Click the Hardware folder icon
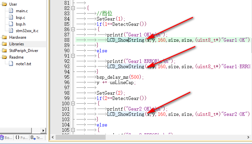This screenshot has height=144, width=252. (4, 37)
